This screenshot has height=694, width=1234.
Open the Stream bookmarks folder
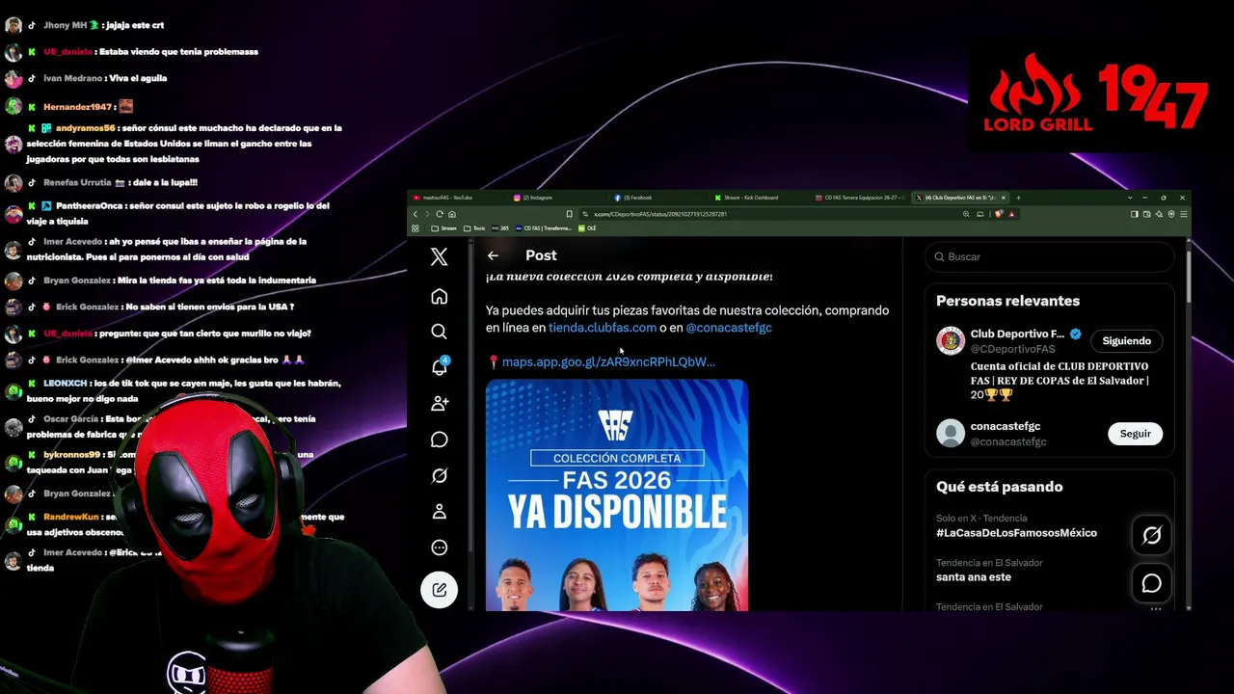[444, 228]
